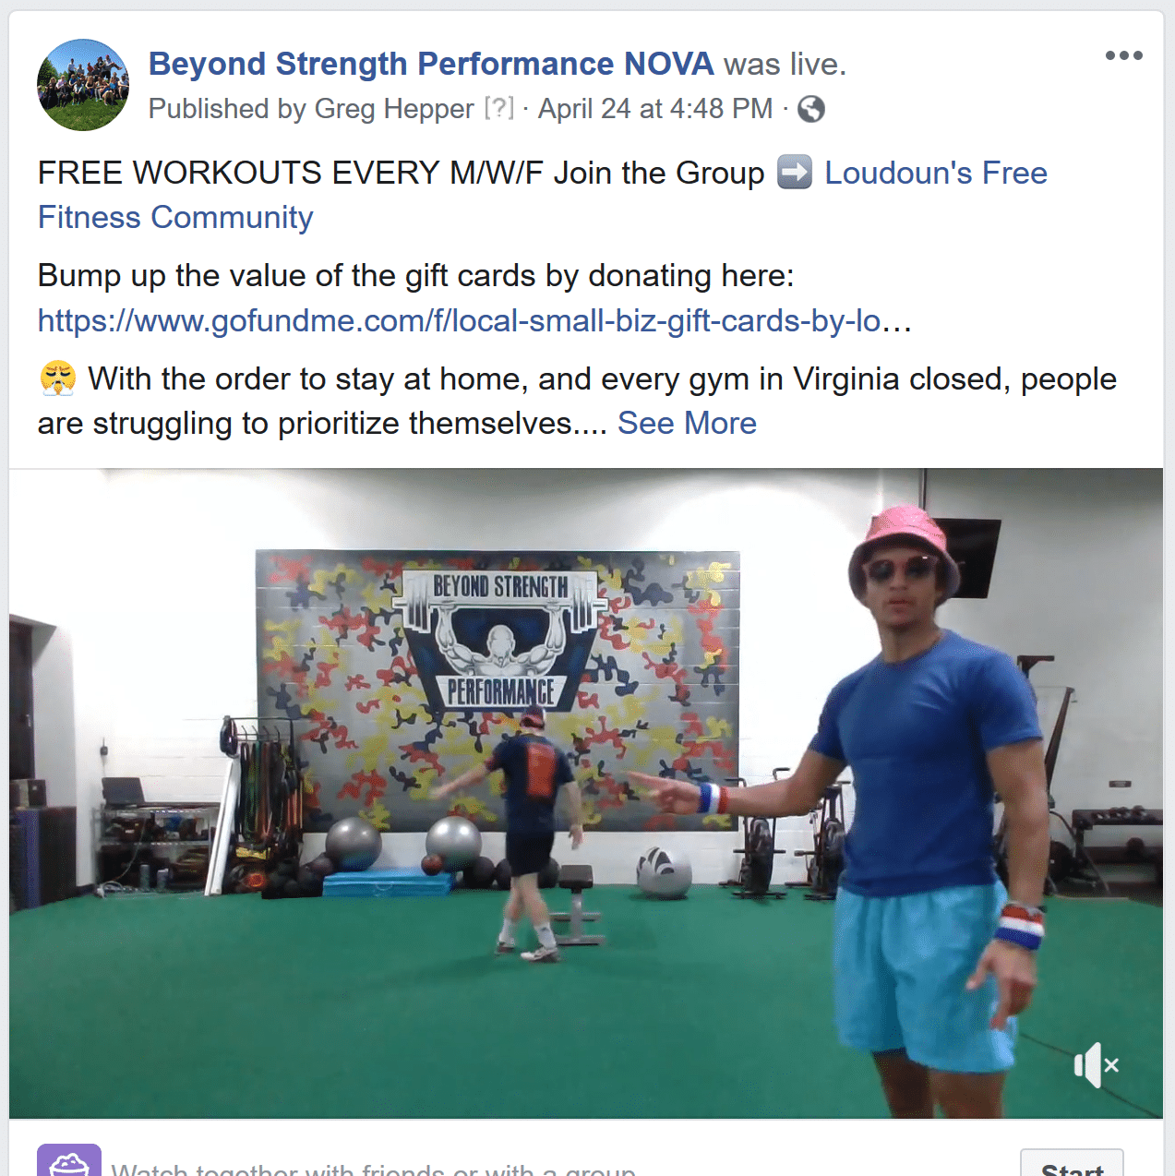Open the three-dot post options menu

(x=1123, y=55)
